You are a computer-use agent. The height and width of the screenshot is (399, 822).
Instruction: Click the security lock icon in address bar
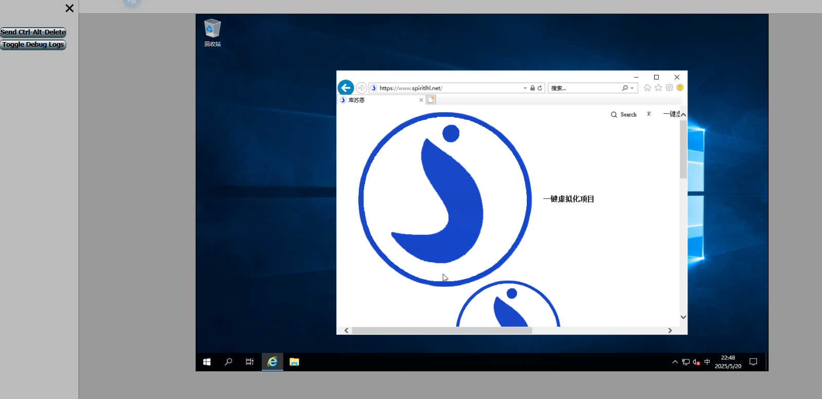tap(532, 88)
